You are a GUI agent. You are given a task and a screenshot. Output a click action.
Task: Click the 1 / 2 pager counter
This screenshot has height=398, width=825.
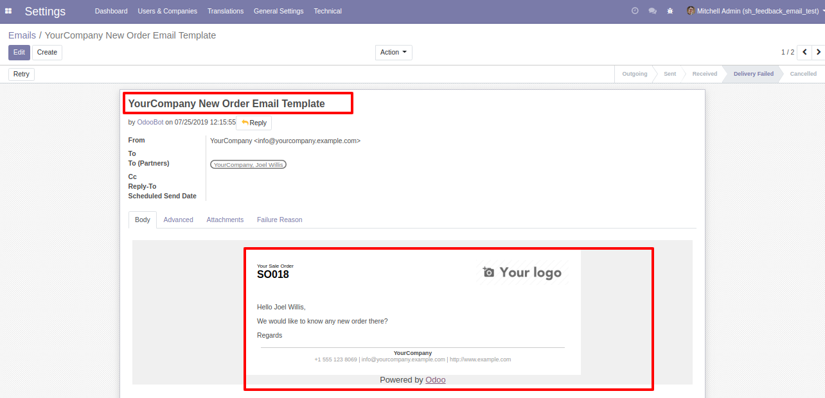click(788, 53)
